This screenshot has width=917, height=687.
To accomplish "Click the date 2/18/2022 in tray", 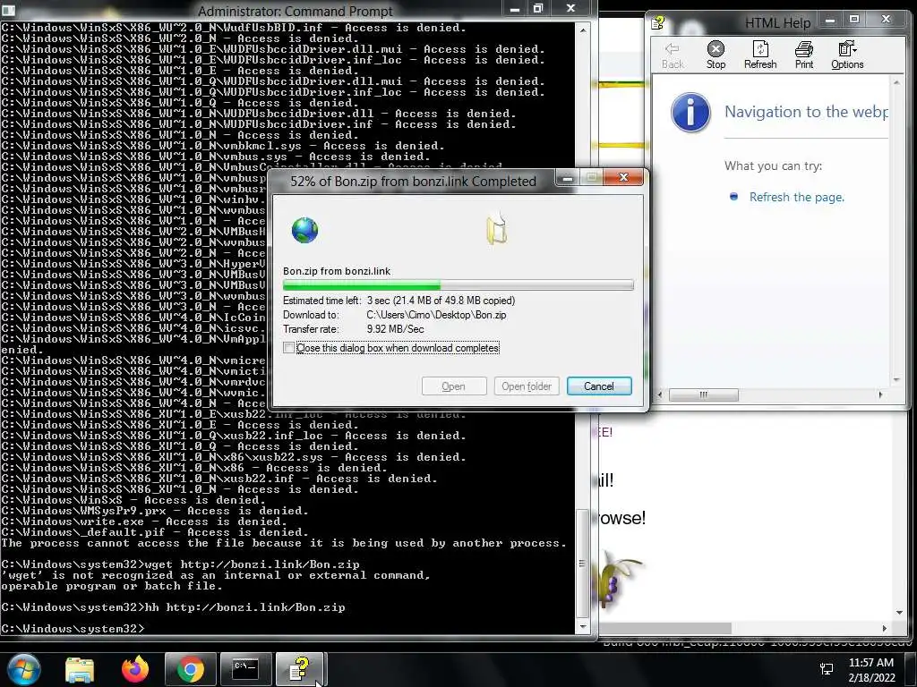I will click(x=871, y=678).
